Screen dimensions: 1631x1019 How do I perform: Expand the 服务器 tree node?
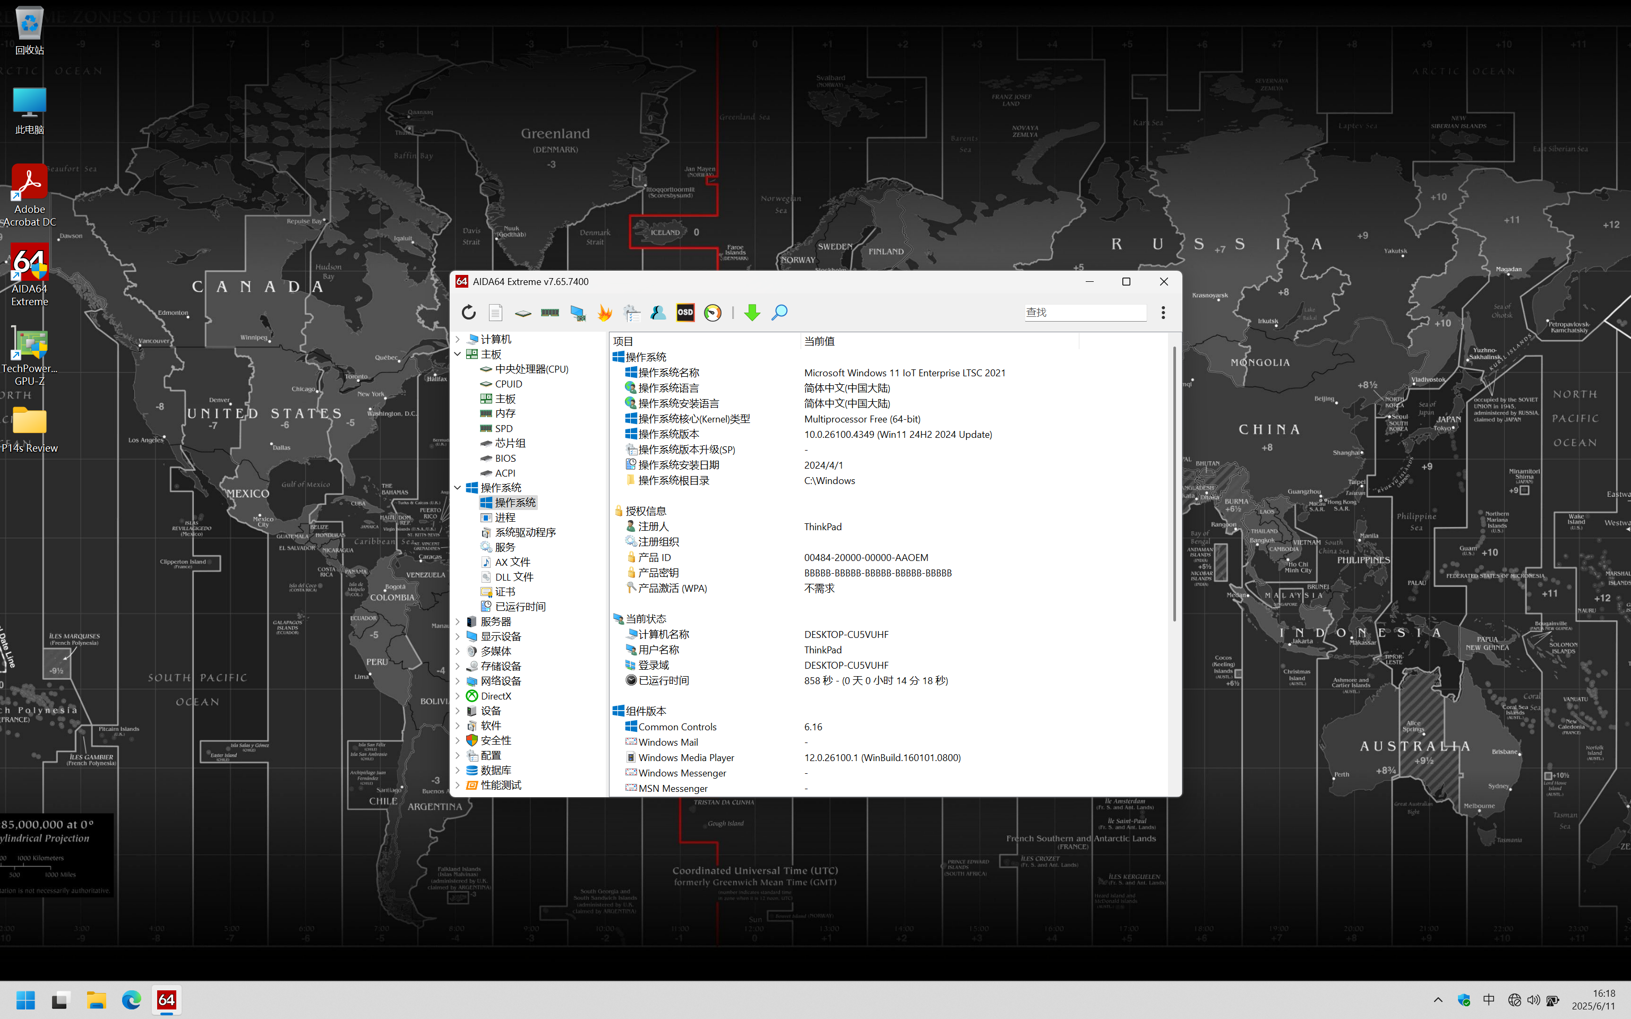[458, 621]
